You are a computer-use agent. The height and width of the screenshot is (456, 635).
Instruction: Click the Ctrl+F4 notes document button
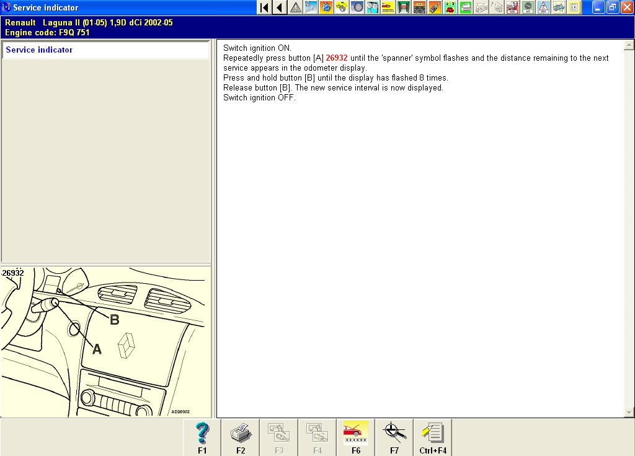click(433, 438)
